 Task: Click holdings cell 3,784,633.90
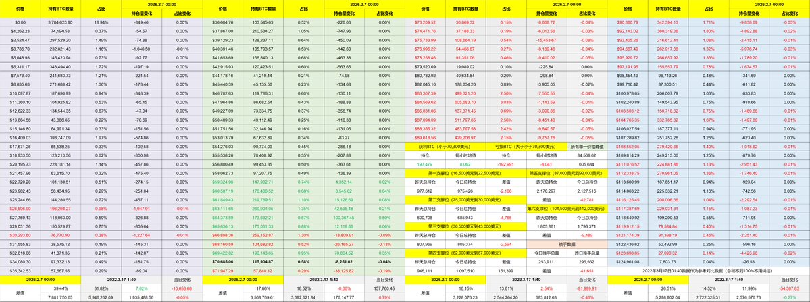click(59, 22)
